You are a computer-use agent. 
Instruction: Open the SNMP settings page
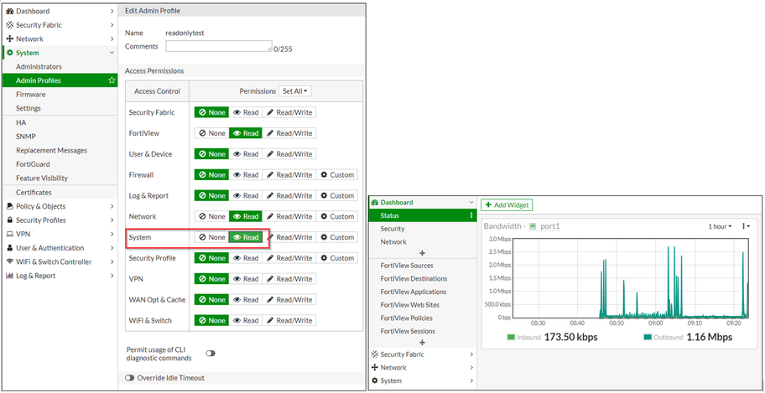pyautogui.click(x=26, y=137)
